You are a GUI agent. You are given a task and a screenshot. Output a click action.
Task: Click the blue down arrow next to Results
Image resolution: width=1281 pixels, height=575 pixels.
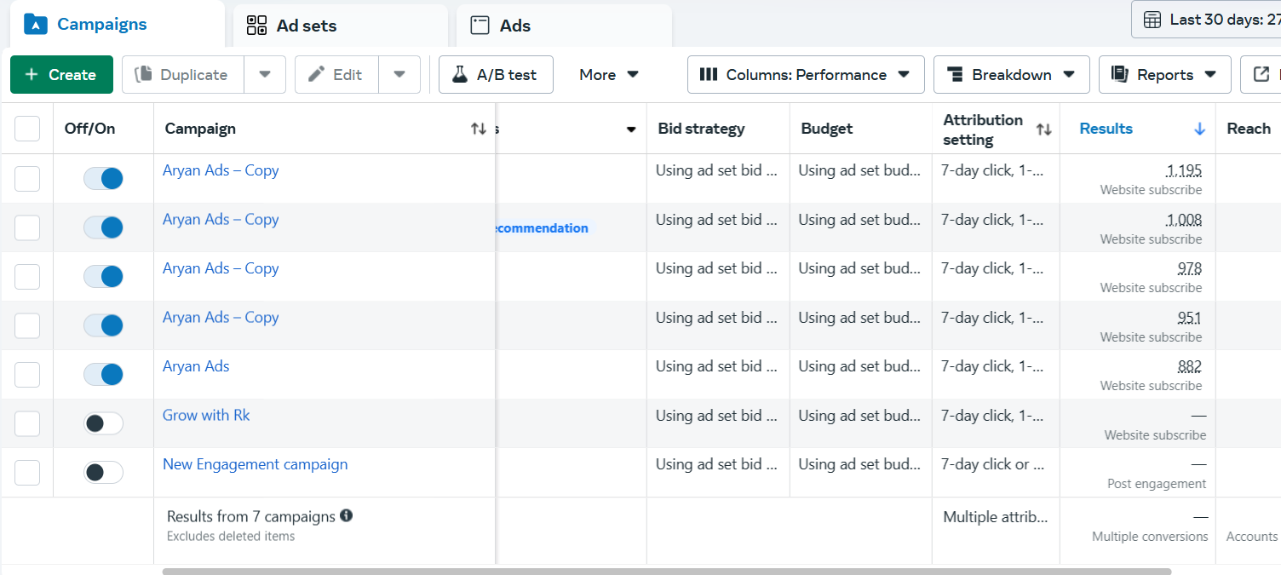point(1199,129)
